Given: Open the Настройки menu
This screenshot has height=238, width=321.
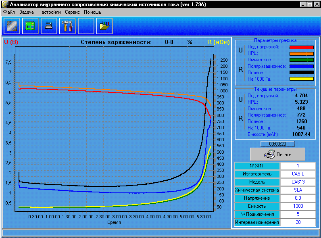Looking at the screenshot, I should (x=50, y=12).
